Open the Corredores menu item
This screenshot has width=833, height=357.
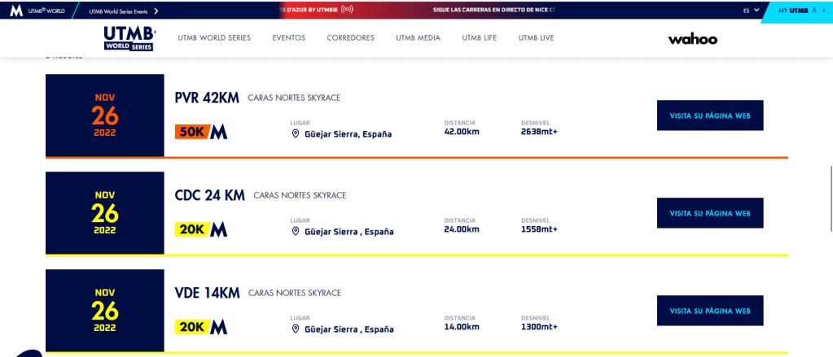[350, 38]
